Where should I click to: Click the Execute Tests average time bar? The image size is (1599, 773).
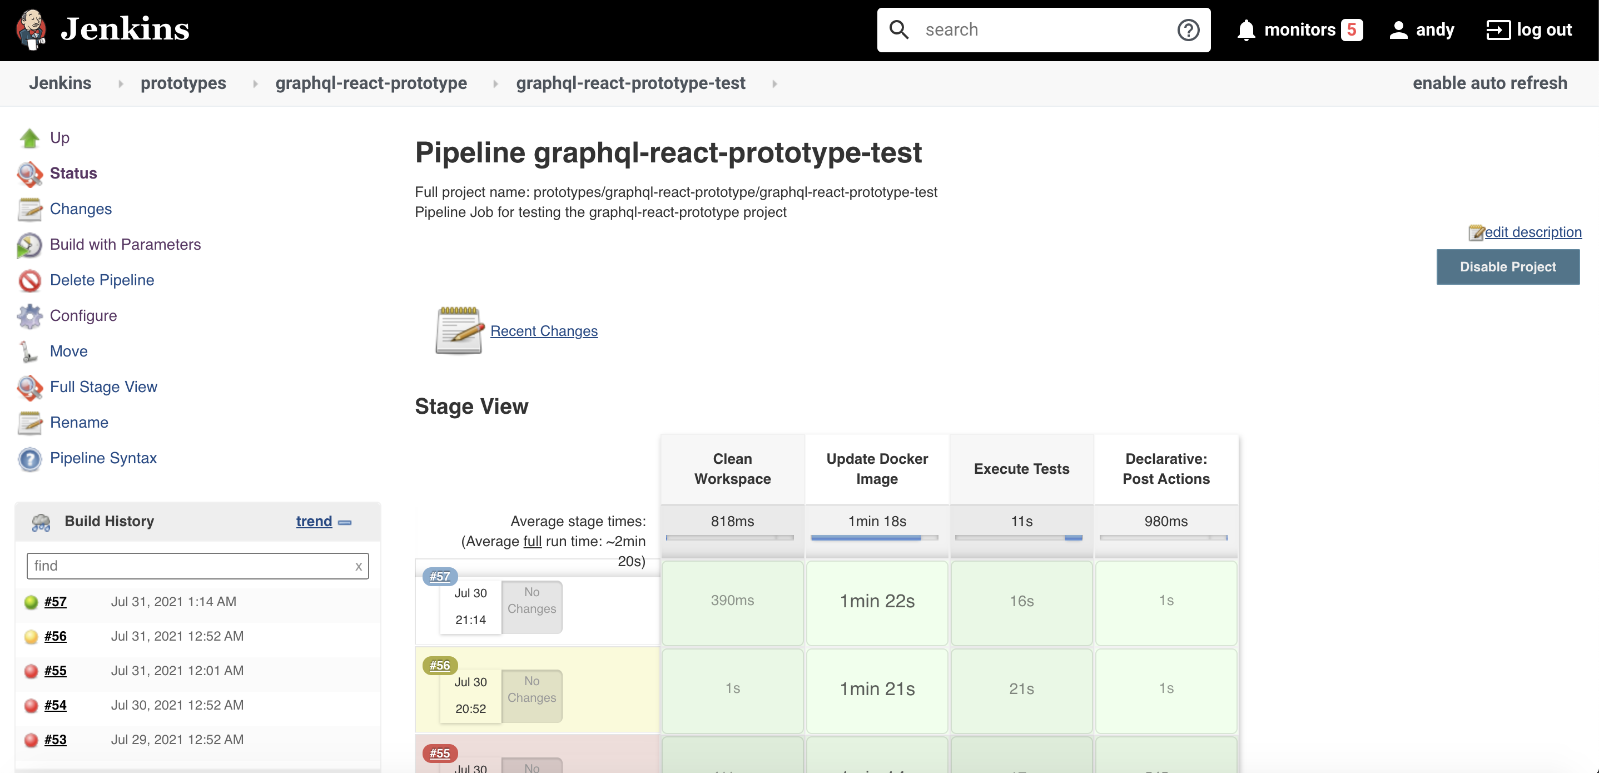[x=1019, y=538]
